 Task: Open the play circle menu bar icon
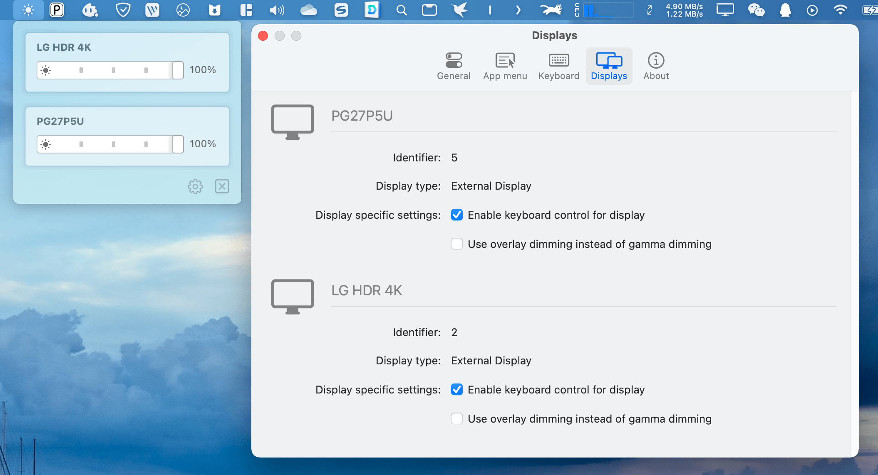pyautogui.click(x=812, y=10)
